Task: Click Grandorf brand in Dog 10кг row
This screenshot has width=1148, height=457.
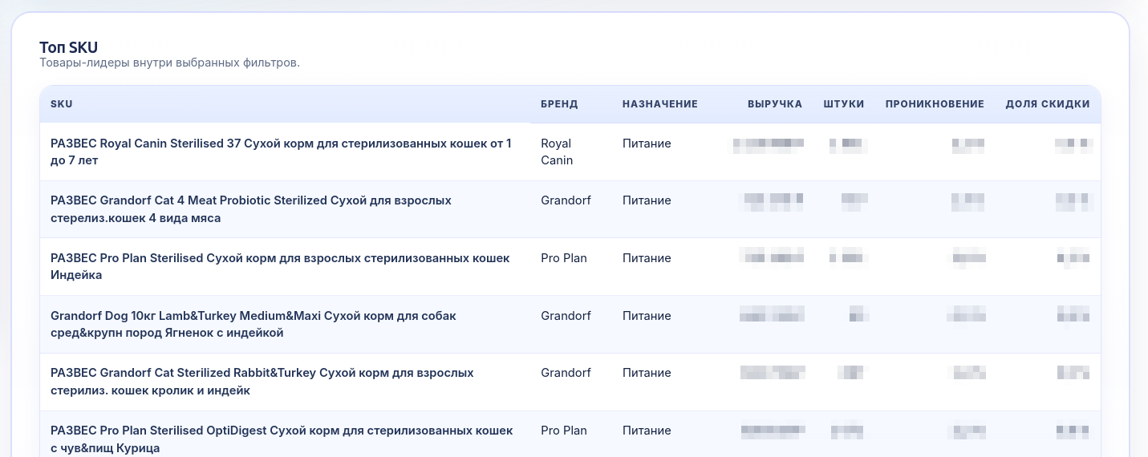Action: [x=565, y=316]
